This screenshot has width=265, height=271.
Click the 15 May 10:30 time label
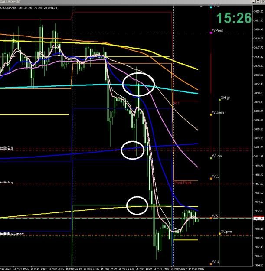[x=21, y=269]
